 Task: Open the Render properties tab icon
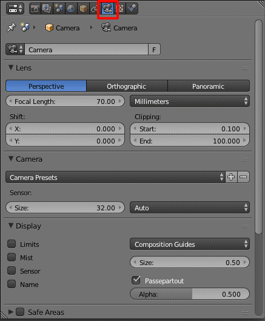tap(35, 9)
